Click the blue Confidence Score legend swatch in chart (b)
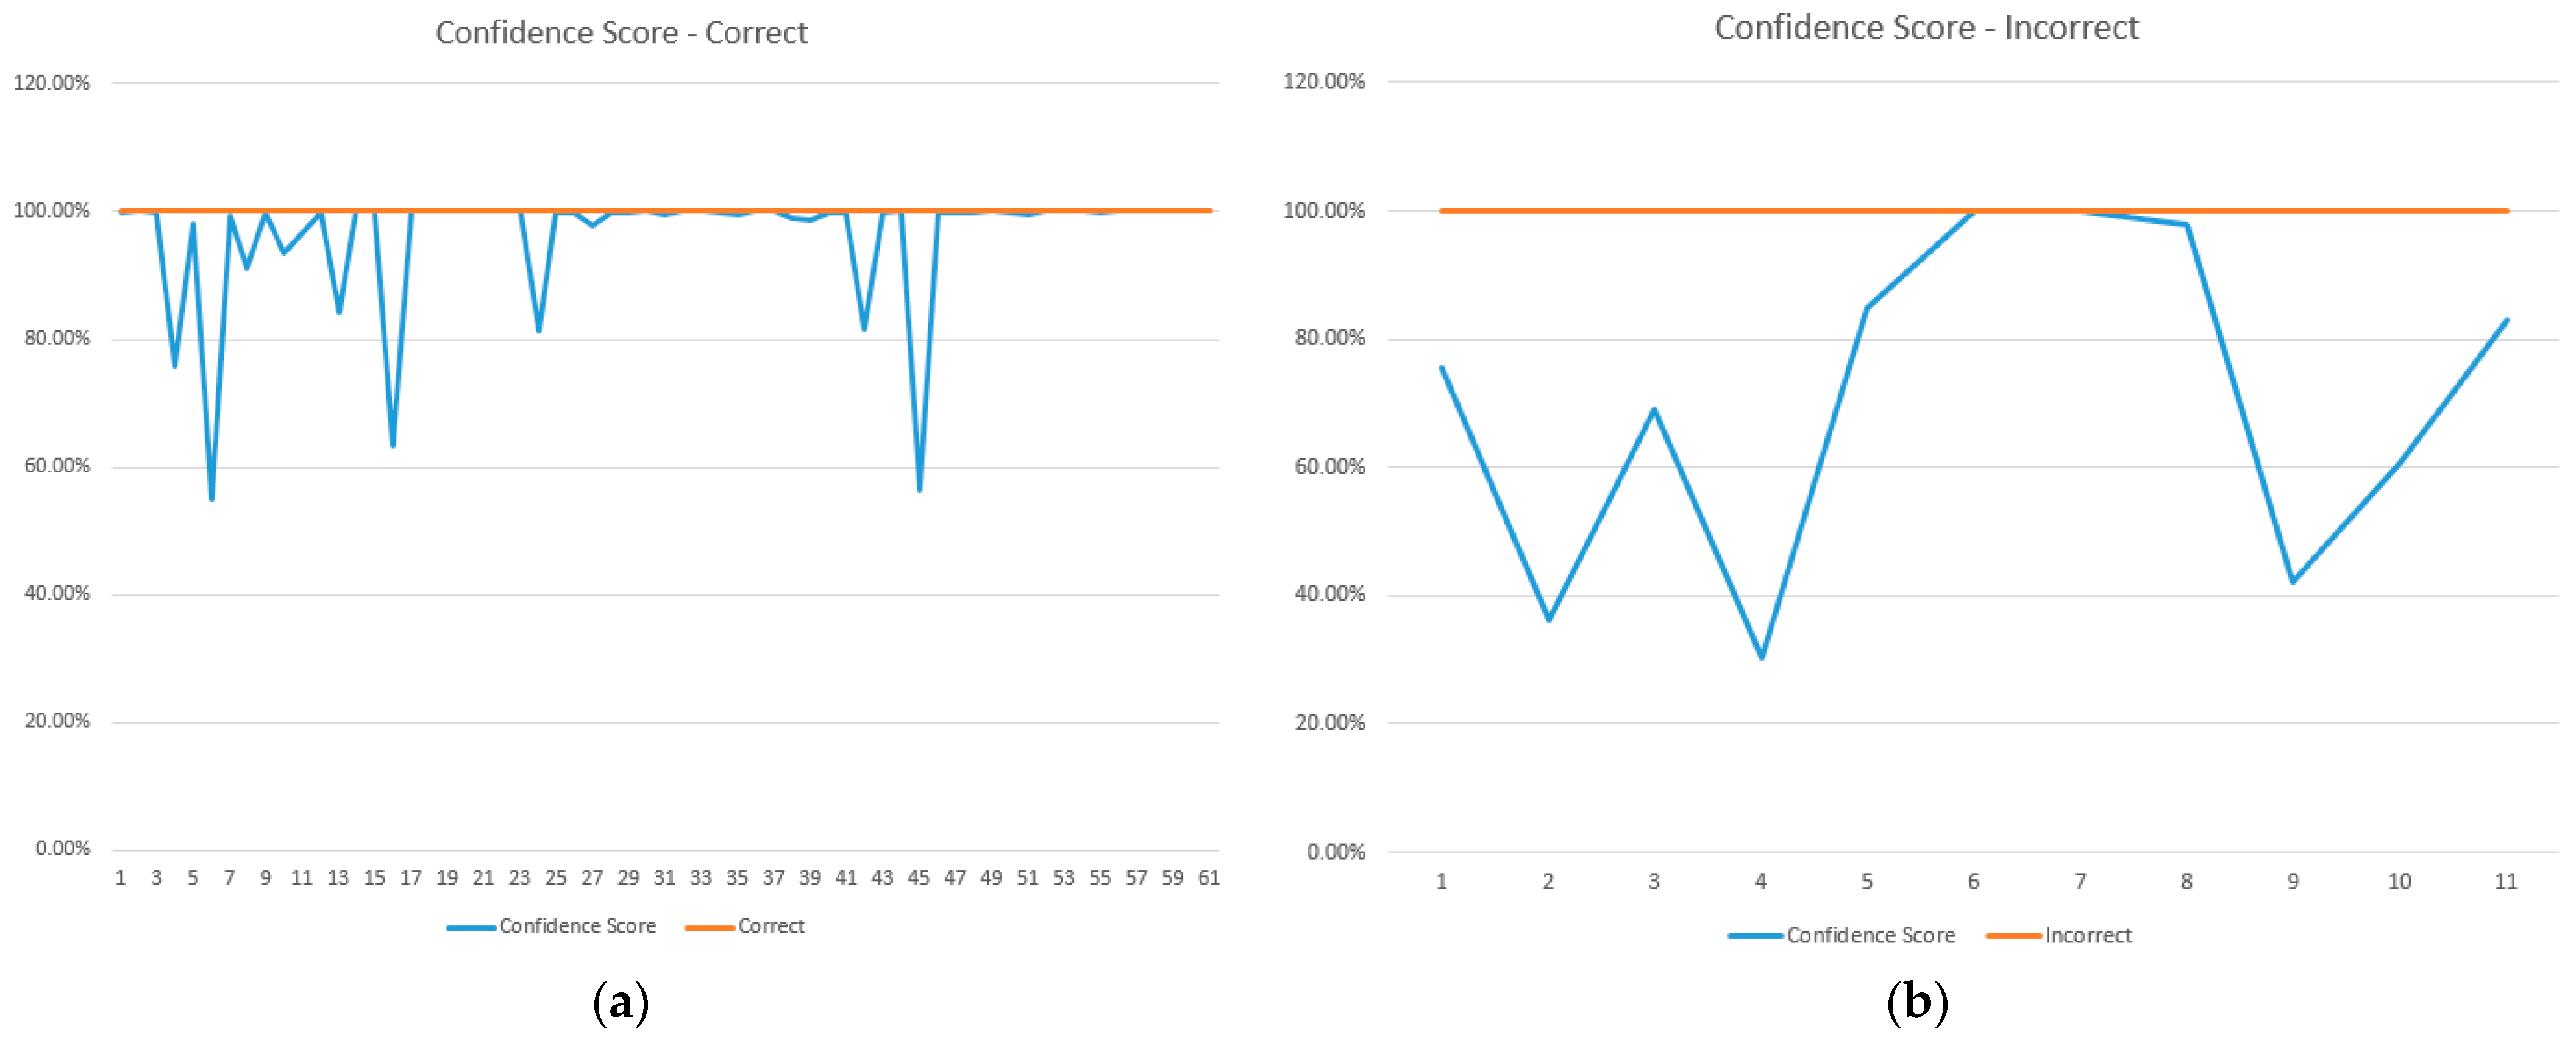2576x1040 pixels. (1755, 936)
